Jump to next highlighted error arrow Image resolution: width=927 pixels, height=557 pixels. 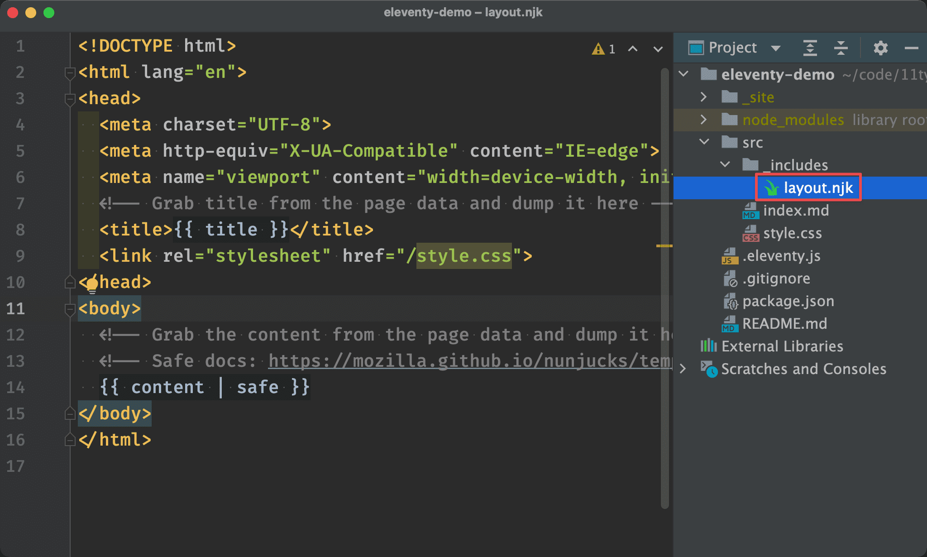coord(658,48)
